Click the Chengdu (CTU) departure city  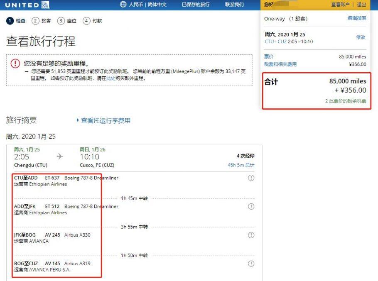31,165
